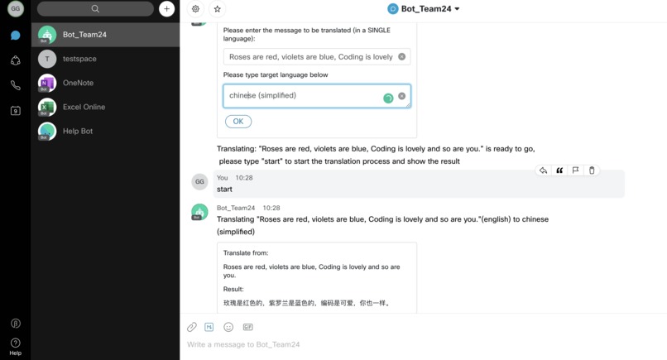Delete the start message with trash icon

[x=592, y=170]
